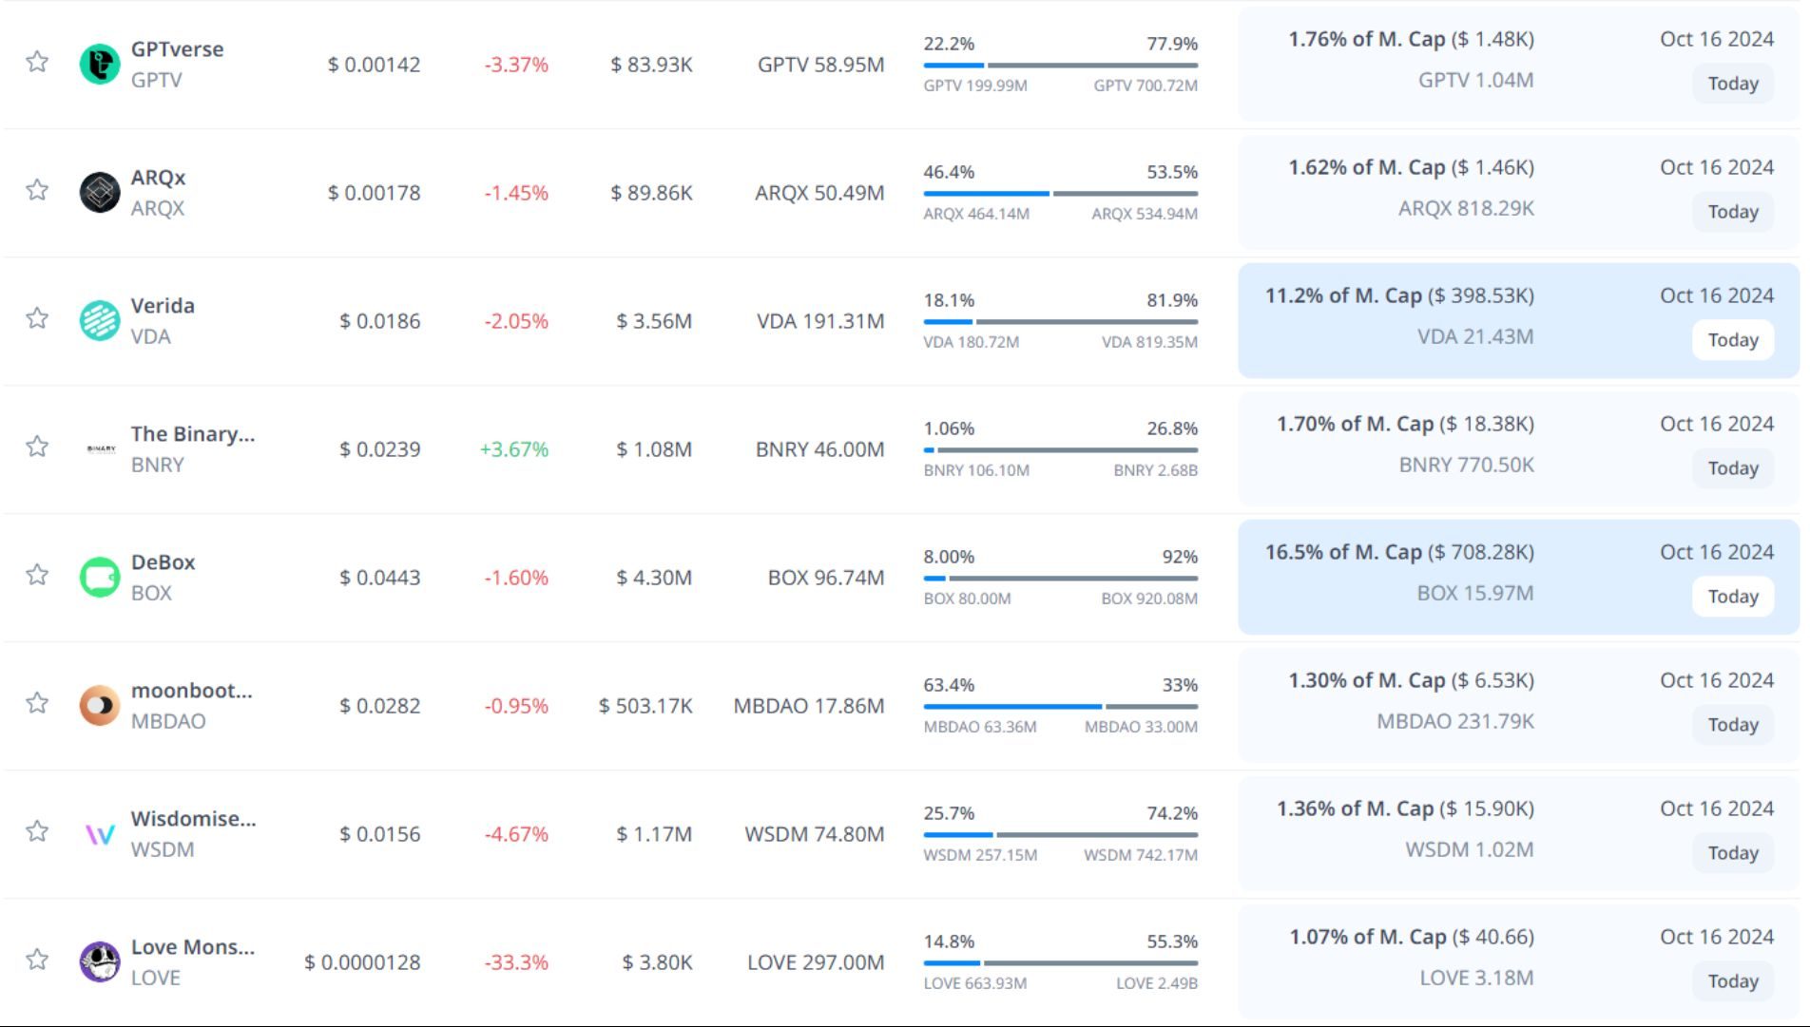Image resolution: width=1810 pixels, height=1027 pixels.
Task: Open the Verida token name link
Action: pos(163,306)
